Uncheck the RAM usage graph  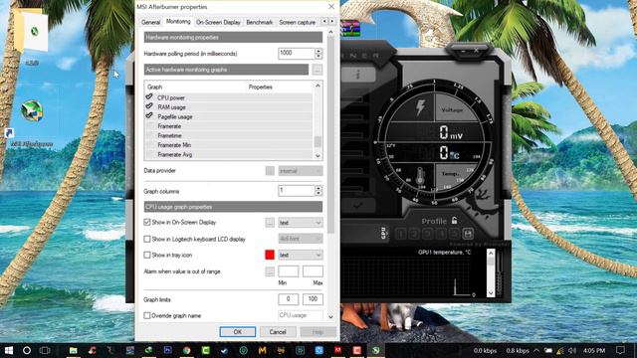[149, 106]
